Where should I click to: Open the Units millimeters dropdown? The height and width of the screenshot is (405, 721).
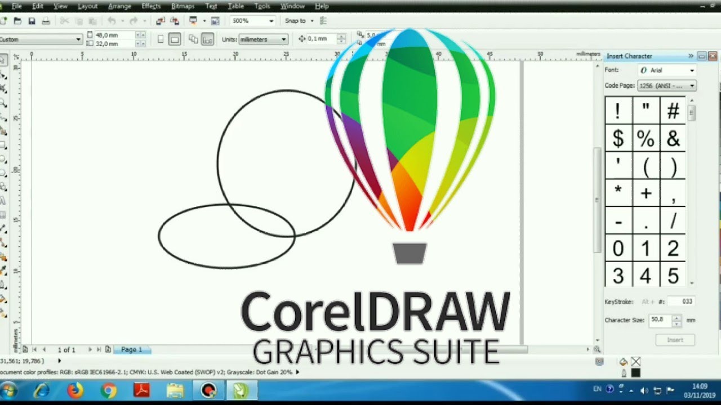284,39
